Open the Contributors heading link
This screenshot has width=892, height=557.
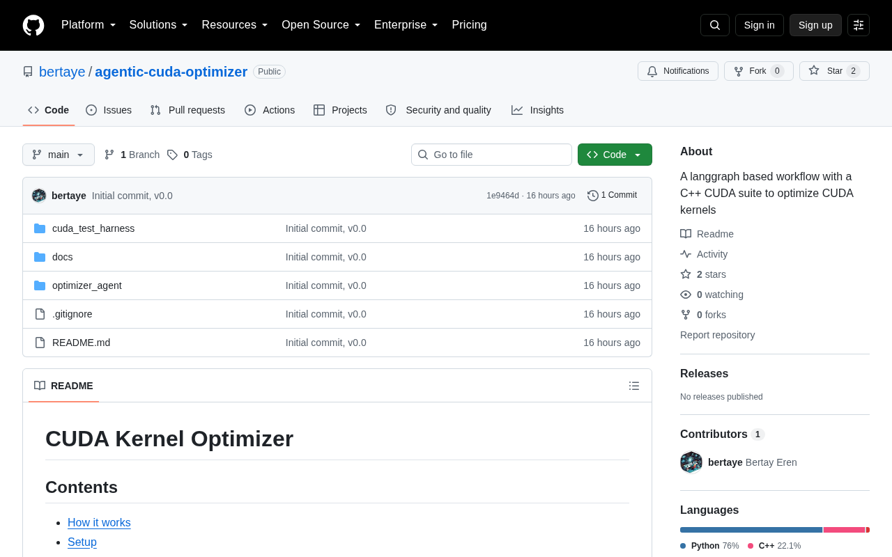pyautogui.click(x=722, y=434)
